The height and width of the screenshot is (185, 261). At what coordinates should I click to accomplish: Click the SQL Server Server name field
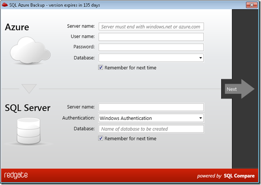point(151,107)
